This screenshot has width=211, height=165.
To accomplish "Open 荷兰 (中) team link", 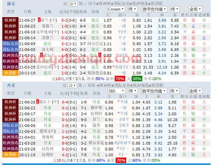I will point(49,20).
